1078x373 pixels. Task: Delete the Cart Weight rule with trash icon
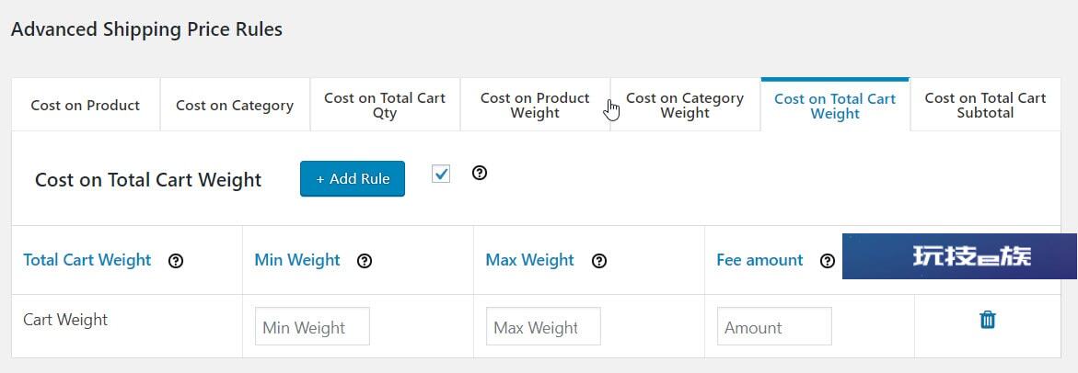[987, 320]
